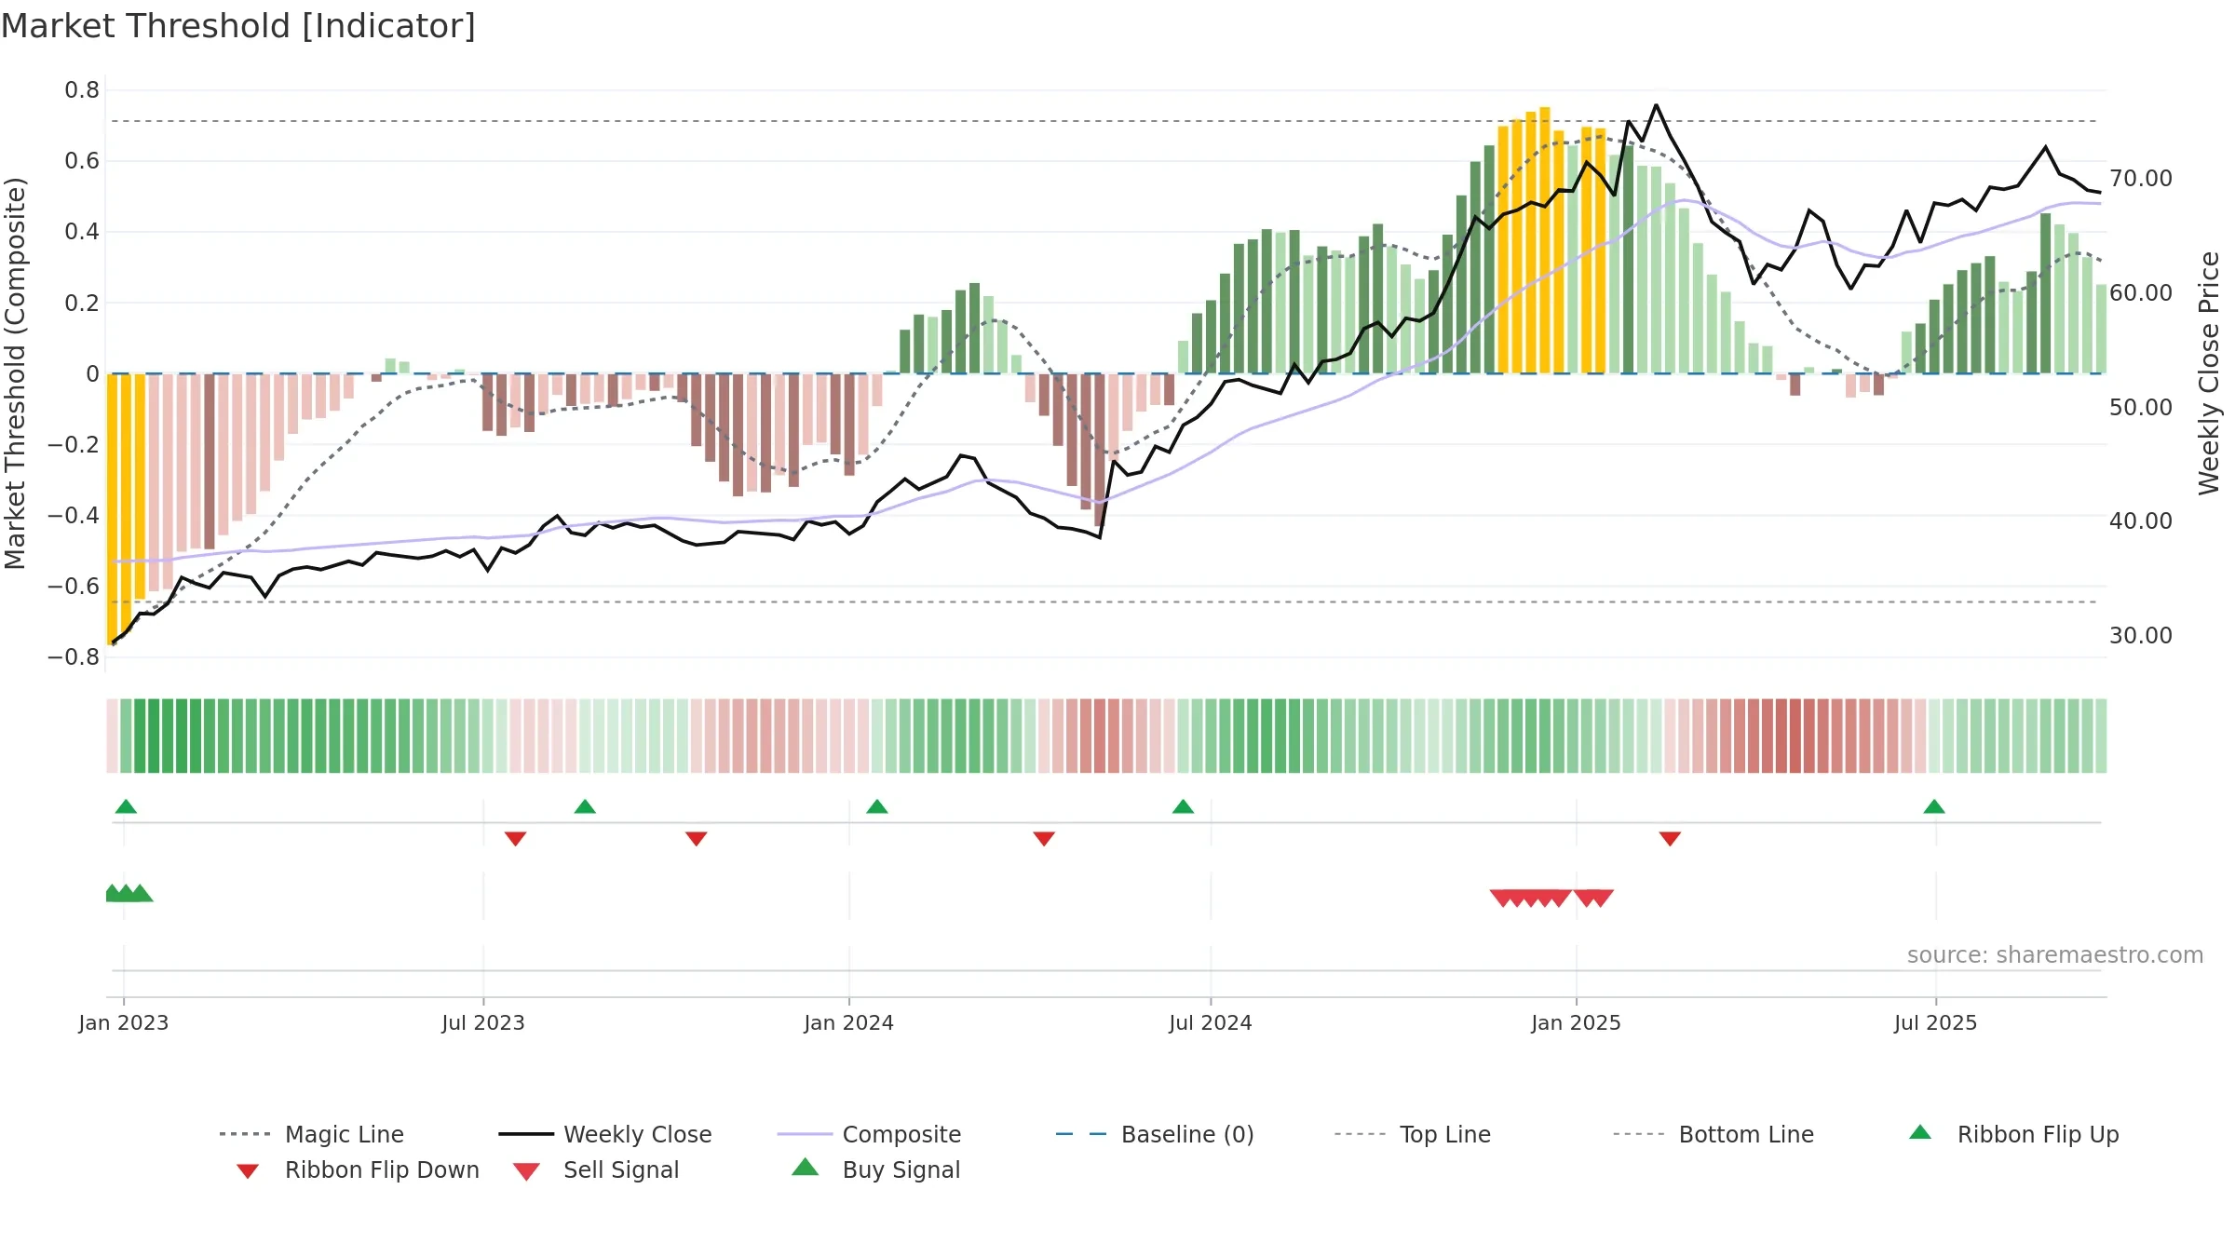This screenshot has width=2235, height=1257.
Task: Hide the Baseline (0) series via legend
Action: (x=1155, y=1134)
